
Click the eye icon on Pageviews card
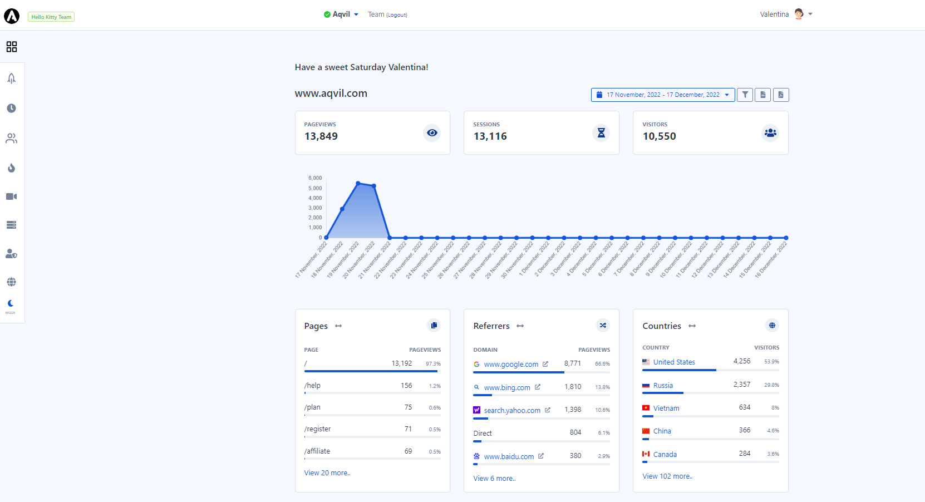[x=432, y=132]
